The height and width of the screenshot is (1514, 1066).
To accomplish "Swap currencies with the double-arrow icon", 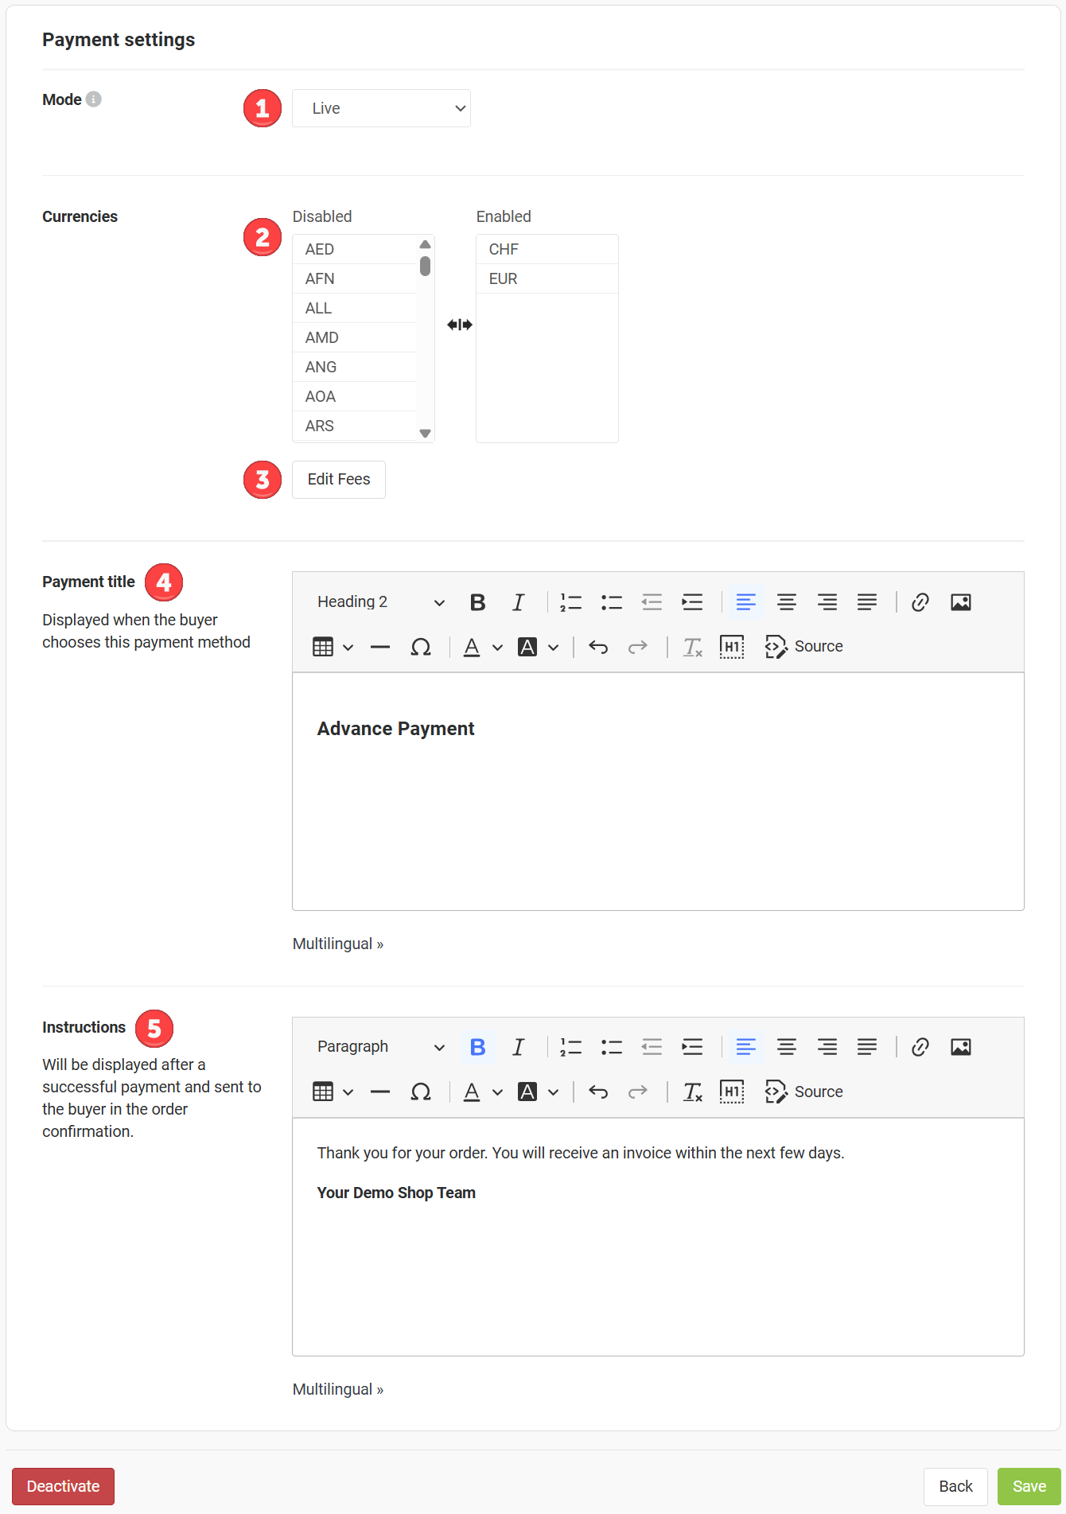I will click(x=460, y=325).
